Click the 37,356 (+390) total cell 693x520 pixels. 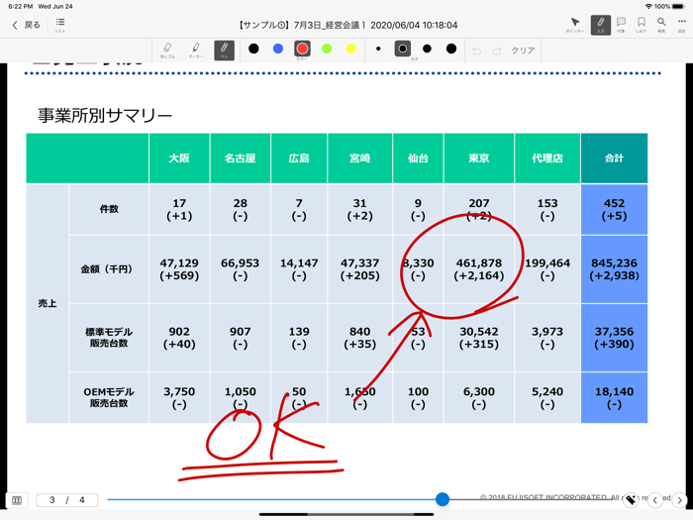tap(615, 338)
